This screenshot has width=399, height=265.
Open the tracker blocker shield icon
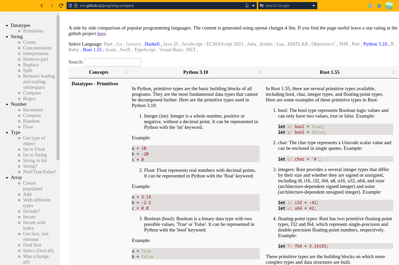click(x=70, y=6)
